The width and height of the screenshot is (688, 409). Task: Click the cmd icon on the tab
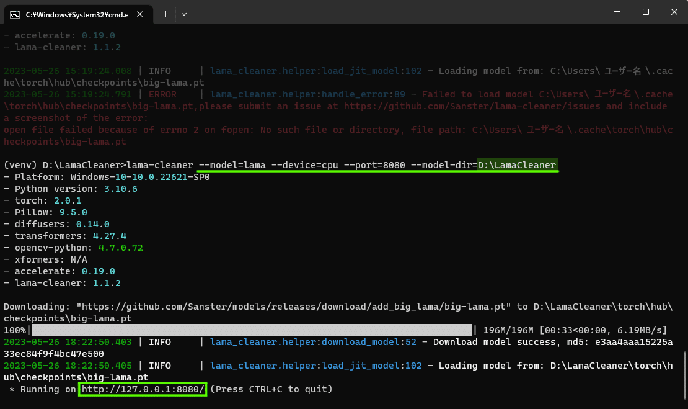(x=15, y=14)
